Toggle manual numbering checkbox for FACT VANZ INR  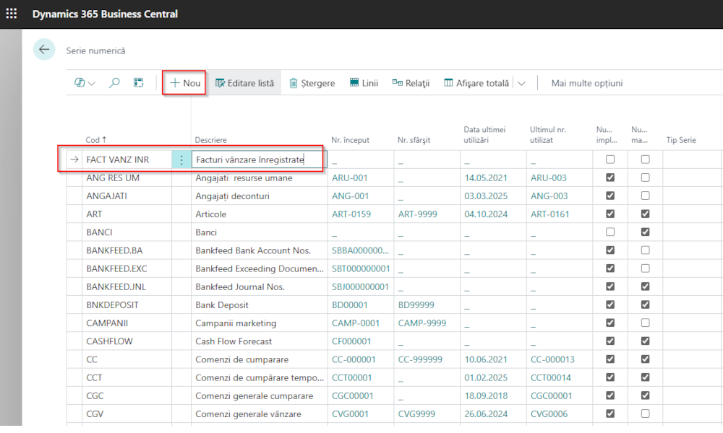tap(645, 159)
